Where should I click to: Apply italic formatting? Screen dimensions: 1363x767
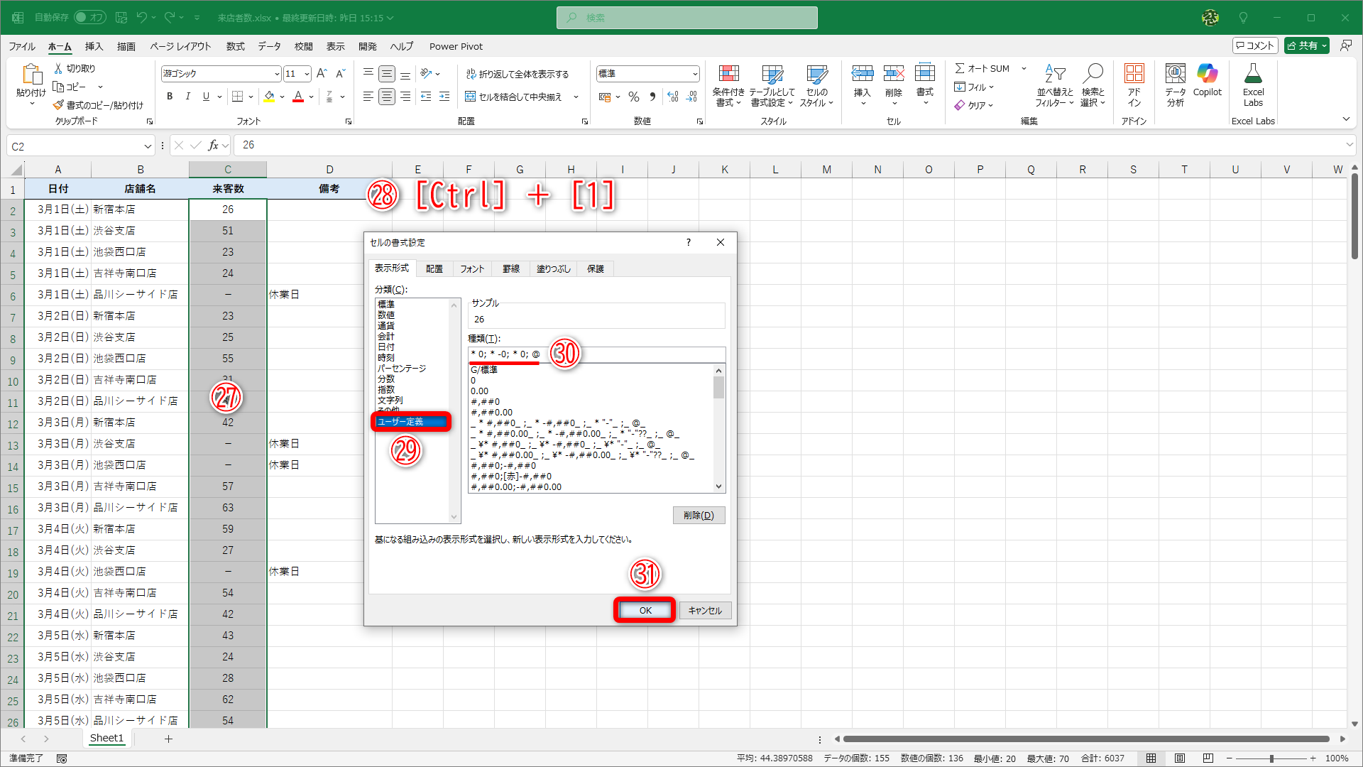coord(187,97)
